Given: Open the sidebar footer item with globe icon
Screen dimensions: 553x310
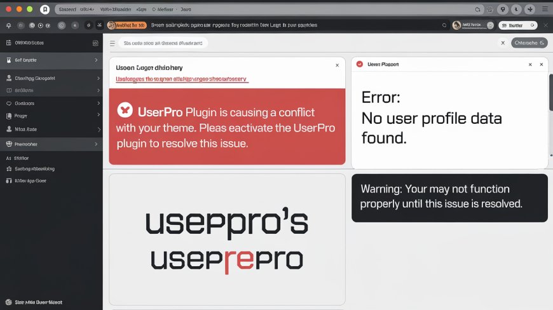Looking at the screenshot, I should click(x=34, y=302).
